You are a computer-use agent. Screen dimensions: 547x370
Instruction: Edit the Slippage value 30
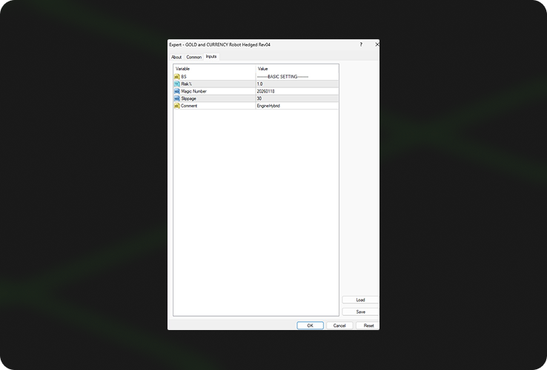[x=296, y=98]
